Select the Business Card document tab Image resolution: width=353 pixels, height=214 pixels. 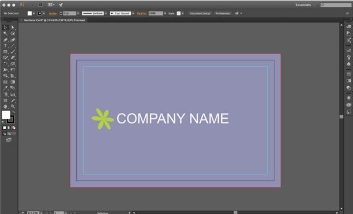pyautogui.click(x=55, y=20)
